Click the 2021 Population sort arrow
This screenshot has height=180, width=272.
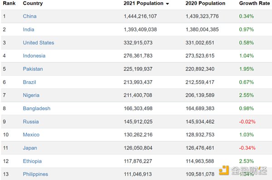(167, 4)
